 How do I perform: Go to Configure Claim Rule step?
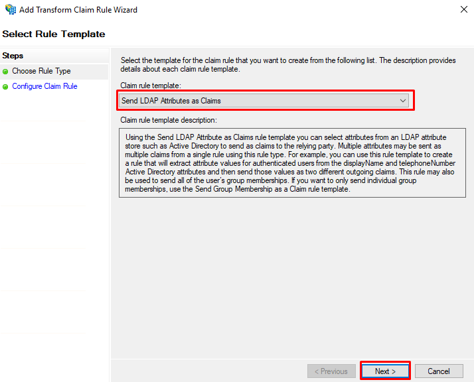pyautogui.click(x=44, y=86)
